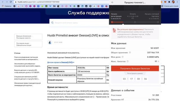Click the Регистрация в рамках countdown label
180x101 pixels.
135,74
